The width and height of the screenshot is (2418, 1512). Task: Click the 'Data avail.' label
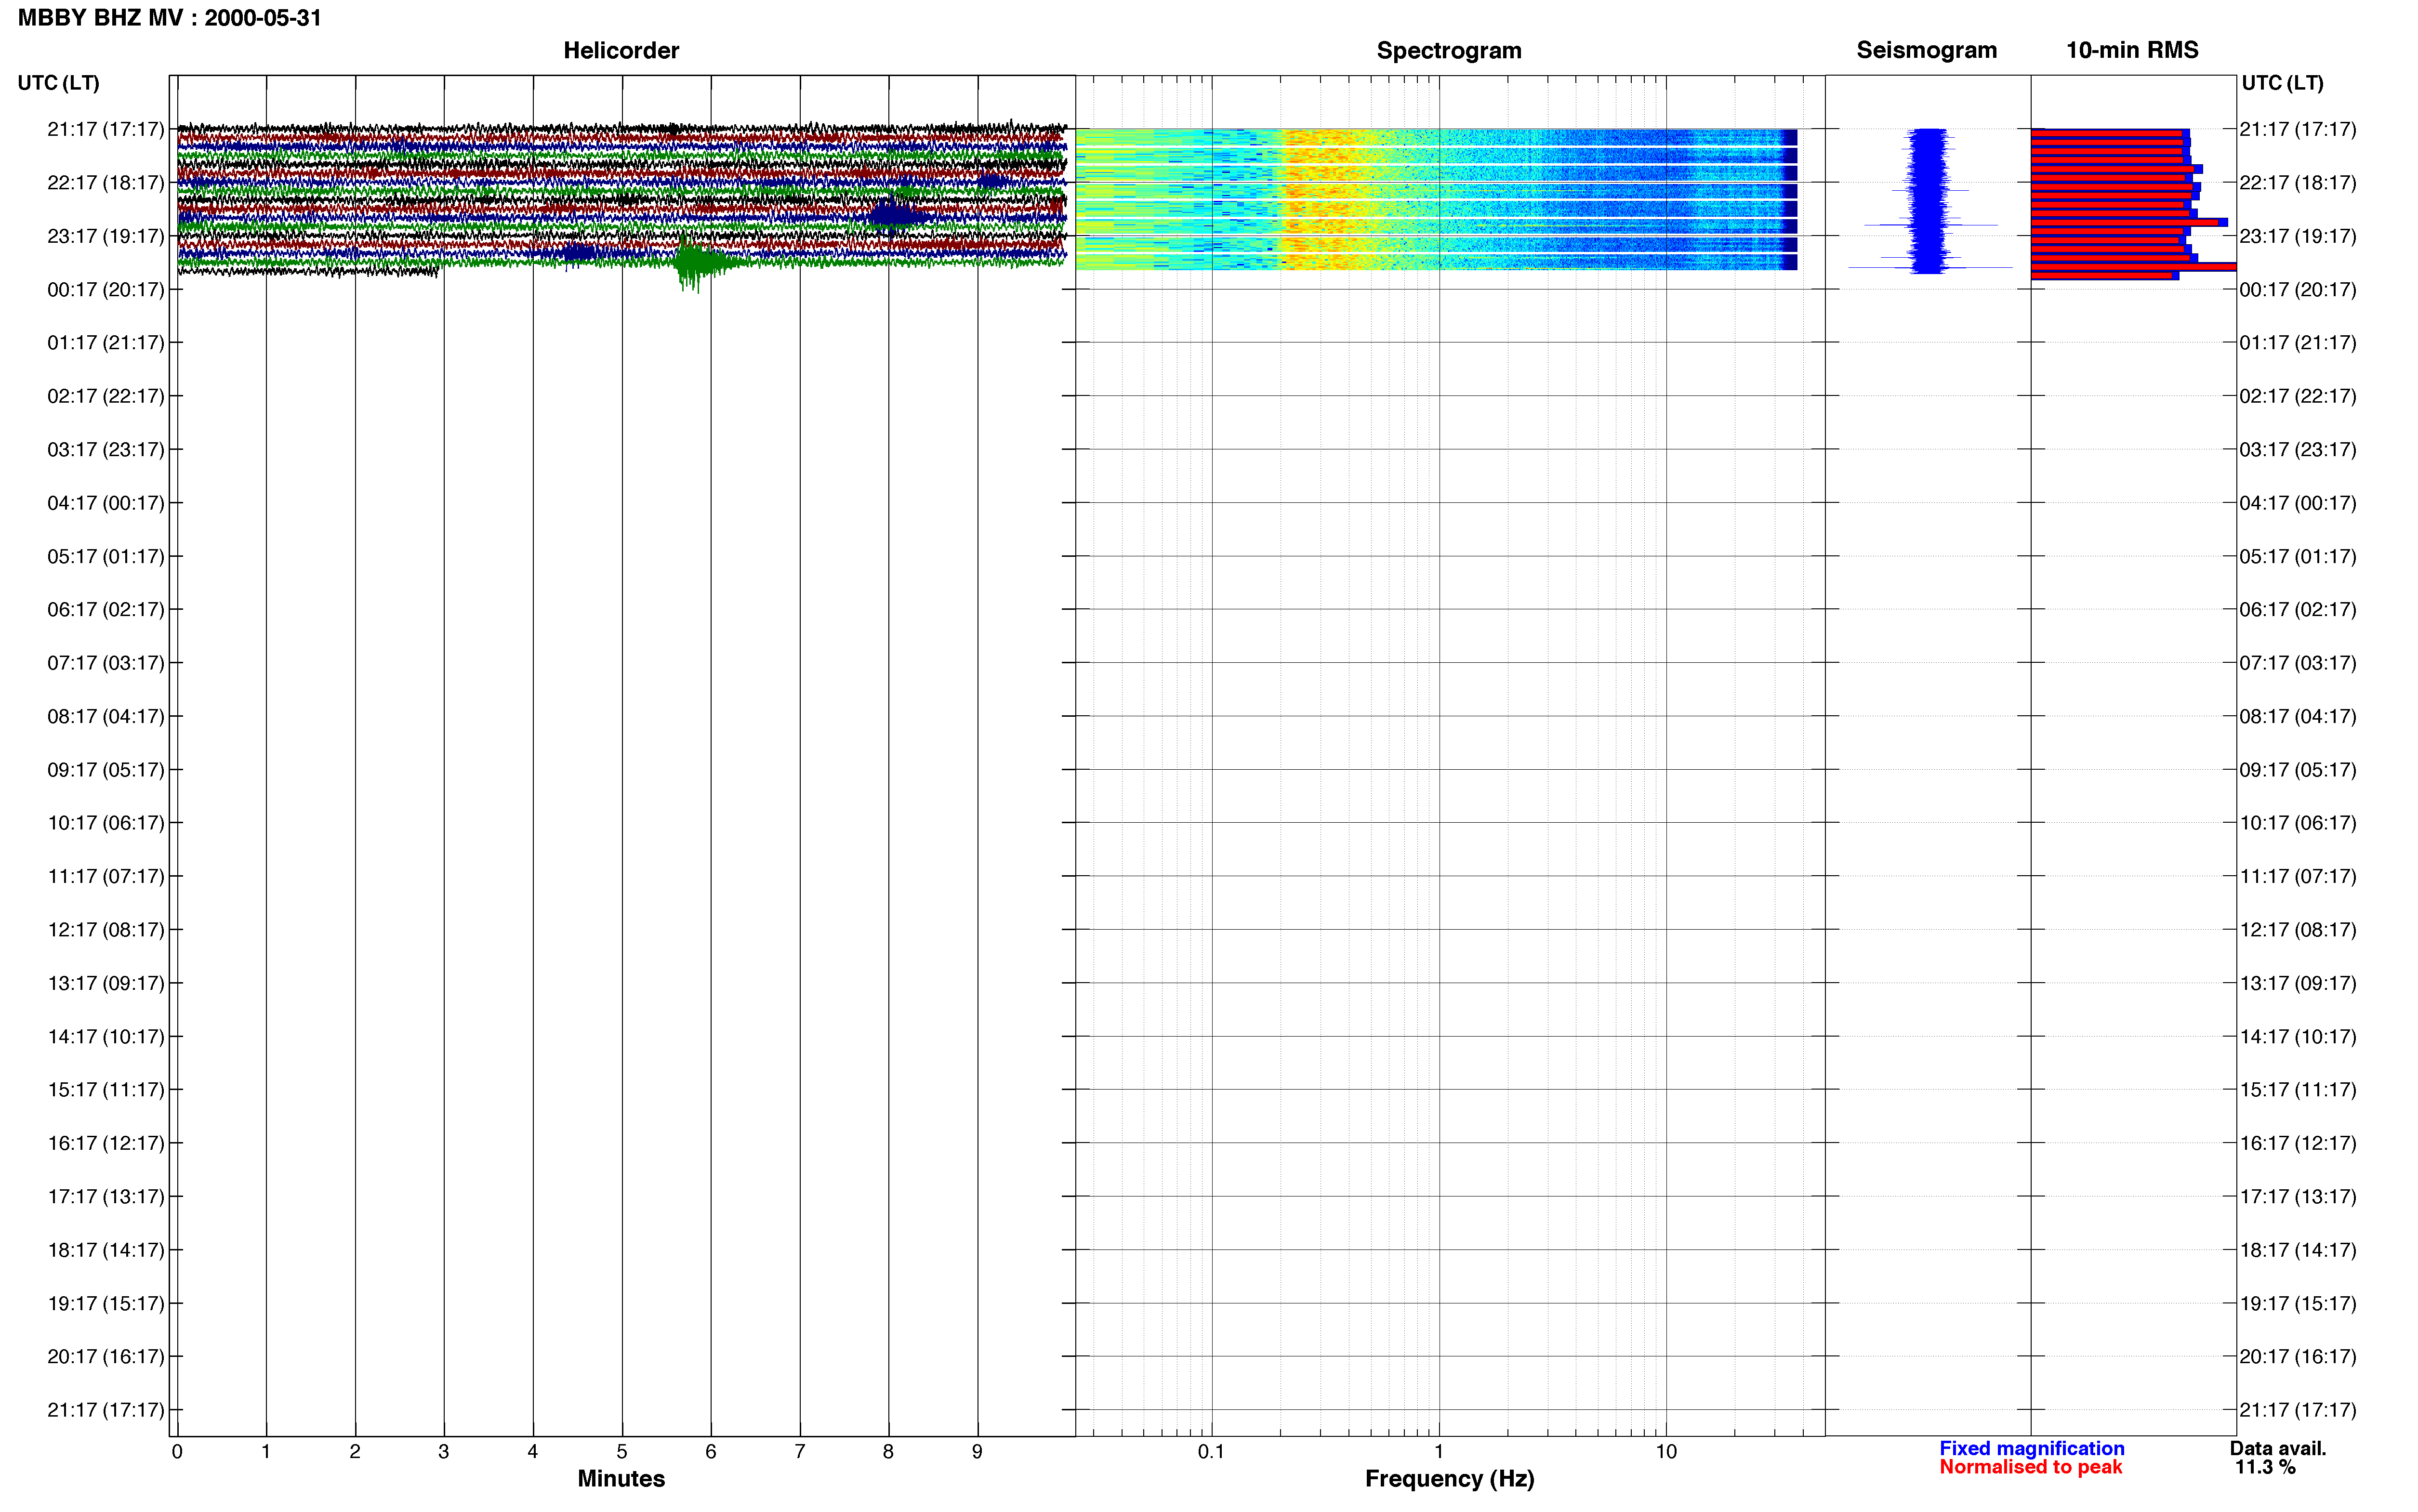(2278, 1448)
